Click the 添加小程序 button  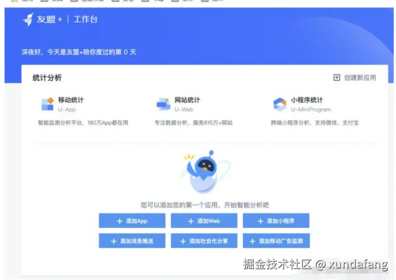(x=276, y=221)
